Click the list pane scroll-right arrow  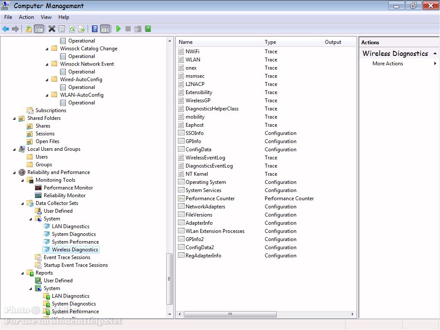tap(352, 314)
